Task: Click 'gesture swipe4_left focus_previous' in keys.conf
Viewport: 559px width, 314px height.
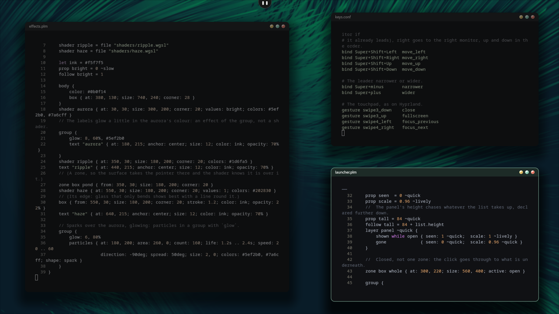Action: coord(390,122)
